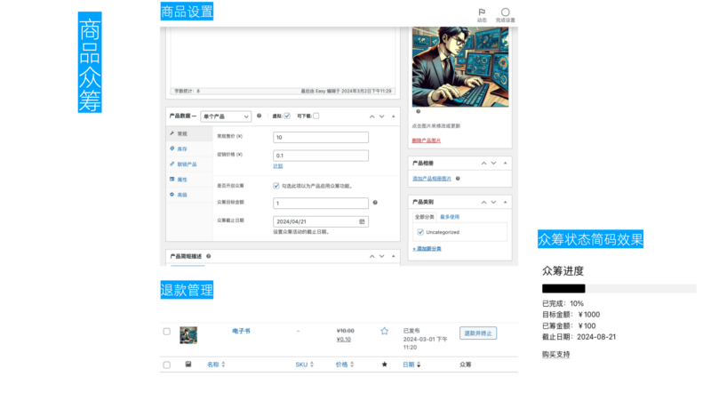Sort the table by 价格 column

pyautogui.click(x=345, y=365)
